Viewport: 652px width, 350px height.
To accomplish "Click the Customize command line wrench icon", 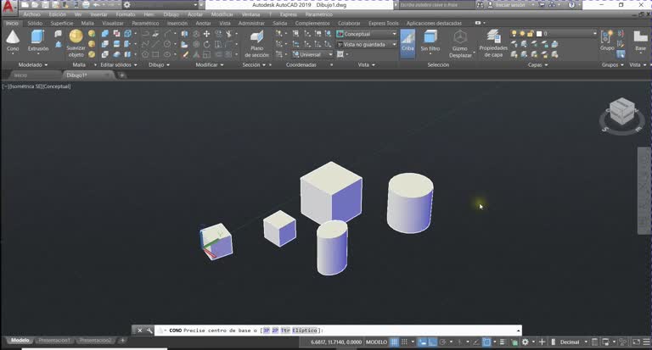I will [x=149, y=331].
